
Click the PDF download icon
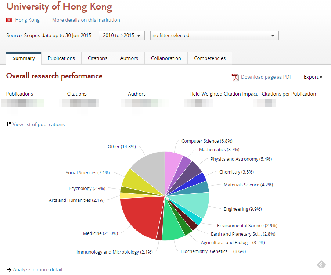tap(235, 77)
